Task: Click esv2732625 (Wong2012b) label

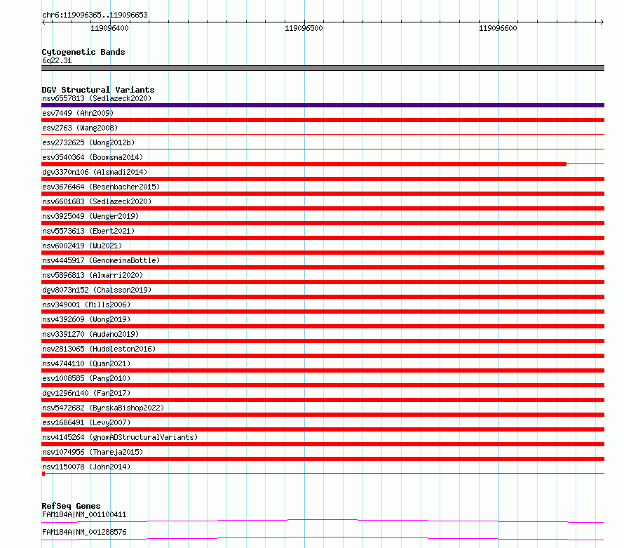Action: coord(88,142)
